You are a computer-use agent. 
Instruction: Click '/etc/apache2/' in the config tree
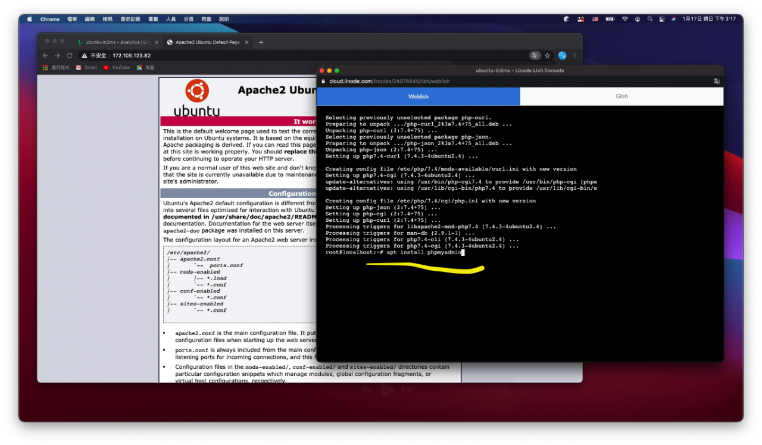(x=189, y=253)
